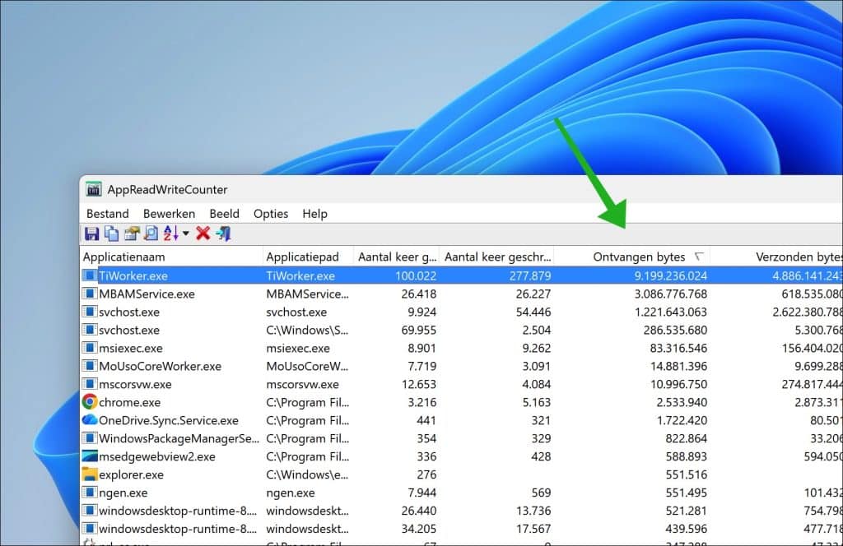
Task: Click the ngen.exe row icon
Action: click(x=90, y=493)
